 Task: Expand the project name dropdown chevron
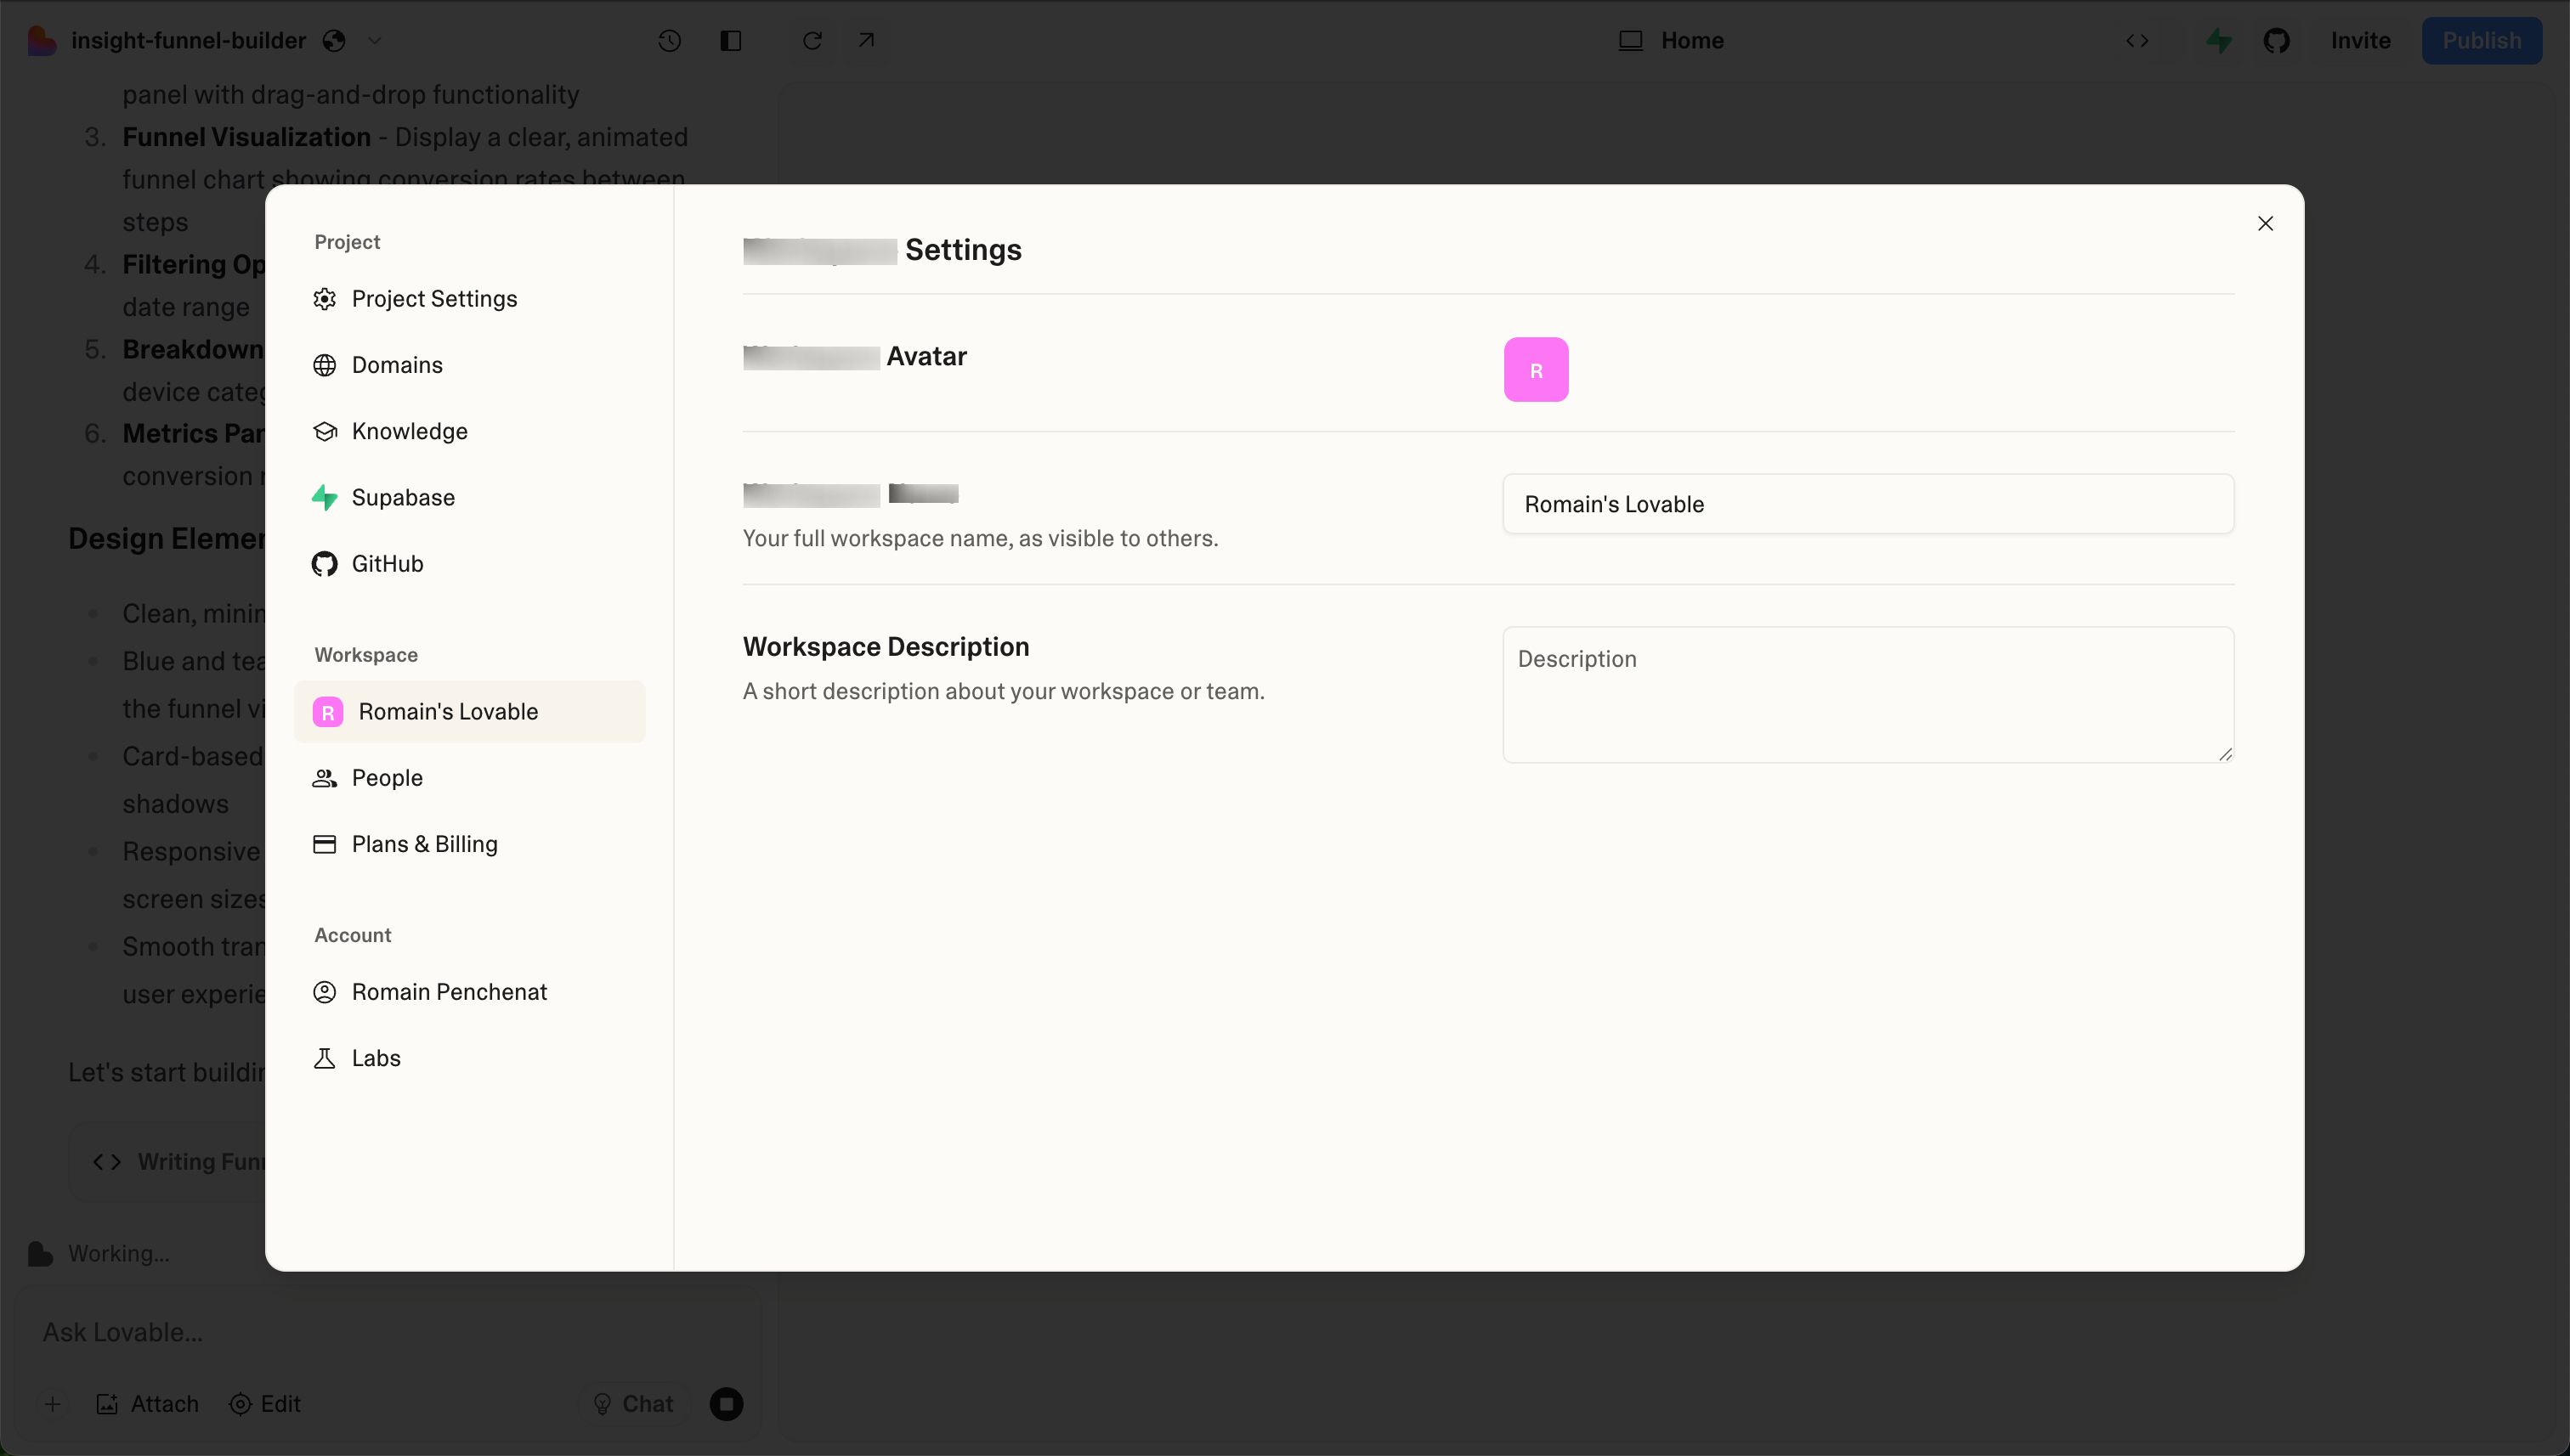(x=374, y=41)
